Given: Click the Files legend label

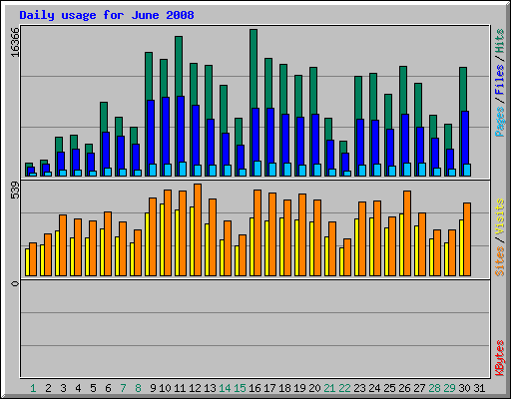Looking at the screenshot, I should click(x=499, y=80).
